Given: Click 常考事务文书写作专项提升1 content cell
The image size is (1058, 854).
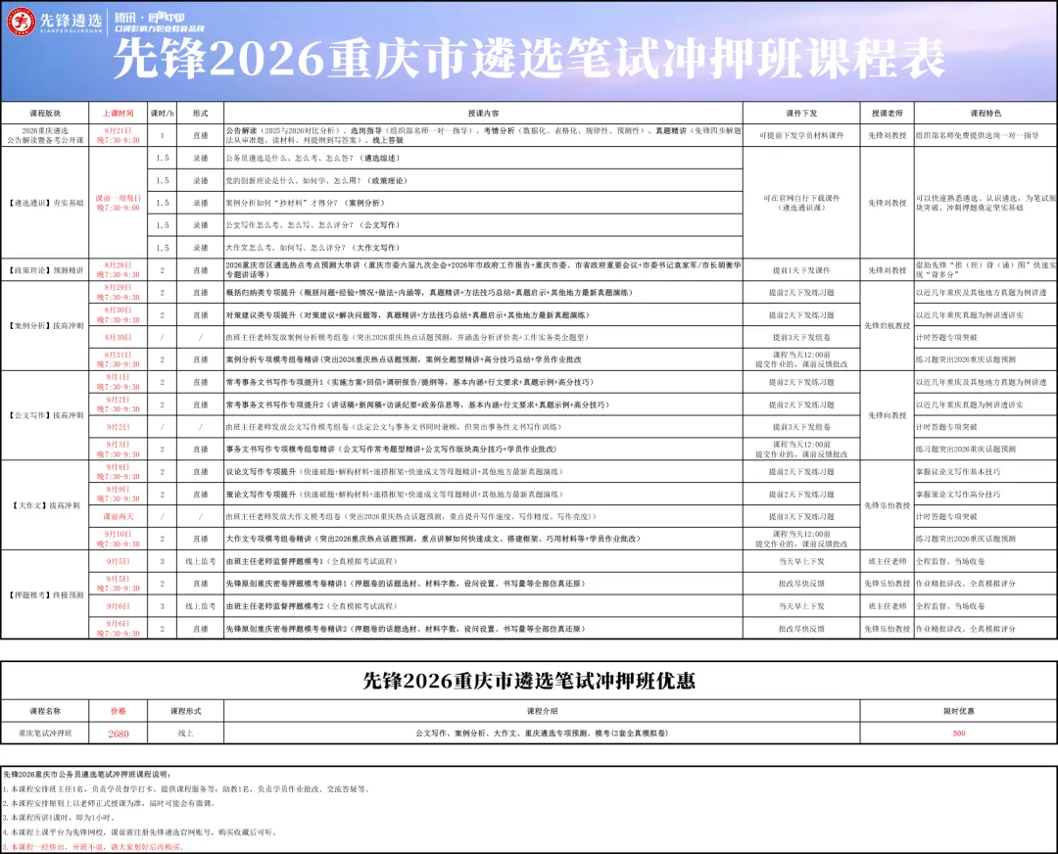Looking at the screenshot, I should click(x=483, y=382).
